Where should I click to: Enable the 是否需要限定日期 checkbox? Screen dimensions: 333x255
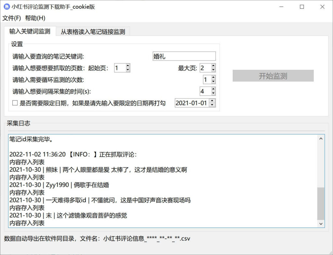[15, 103]
